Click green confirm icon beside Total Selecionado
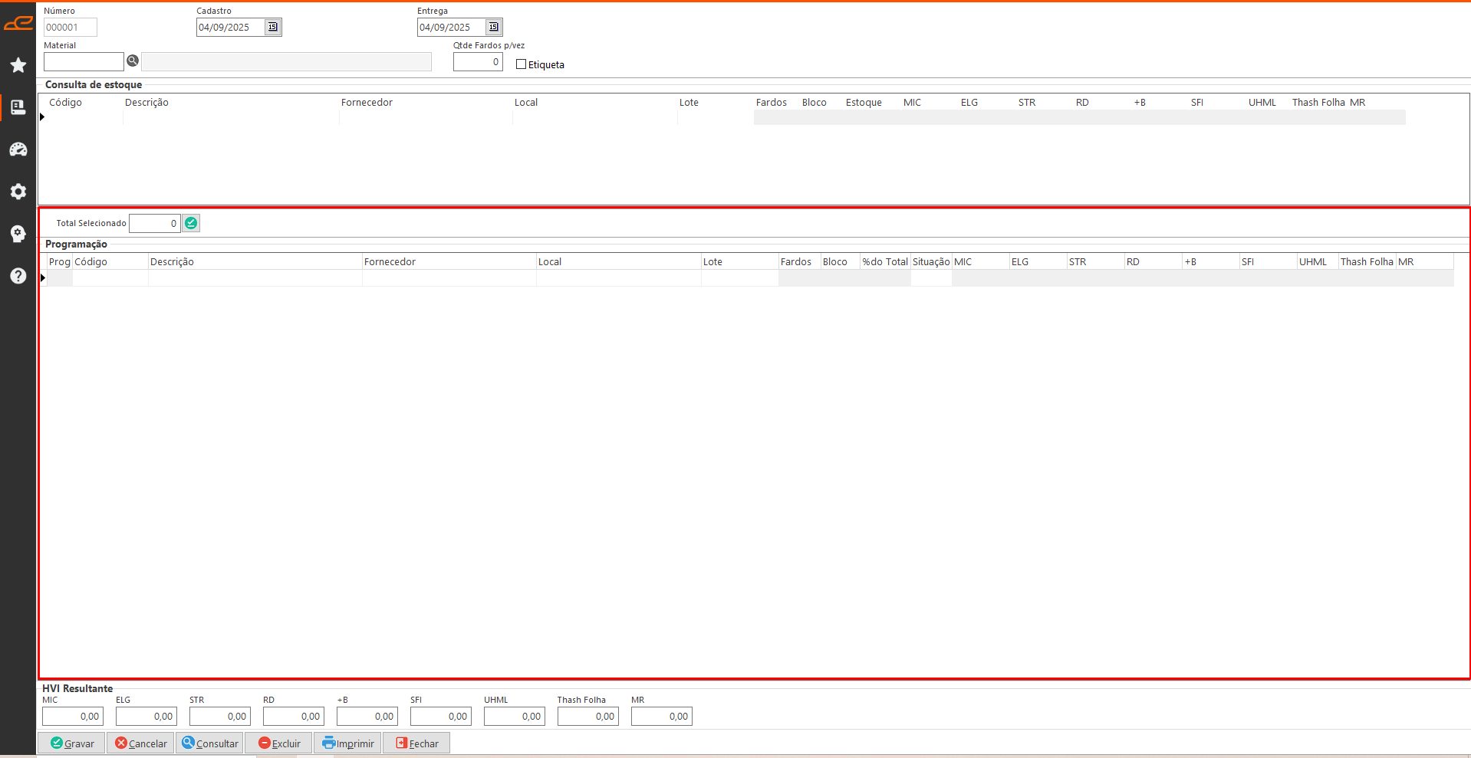The width and height of the screenshot is (1471, 758). pyautogui.click(x=191, y=223)
